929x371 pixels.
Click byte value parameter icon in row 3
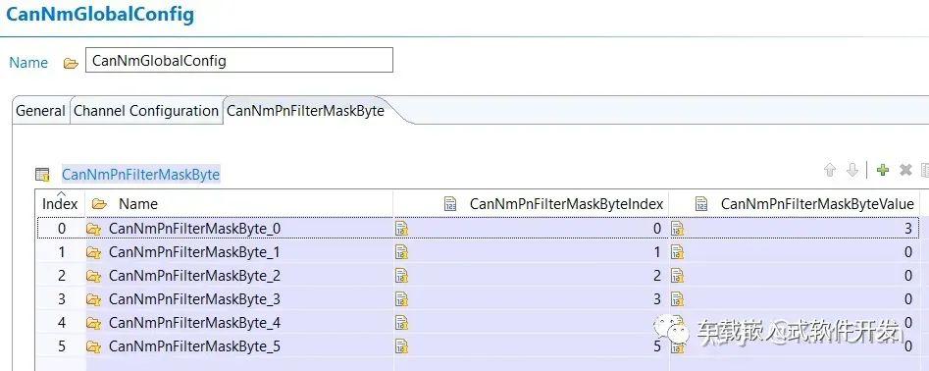677,299
